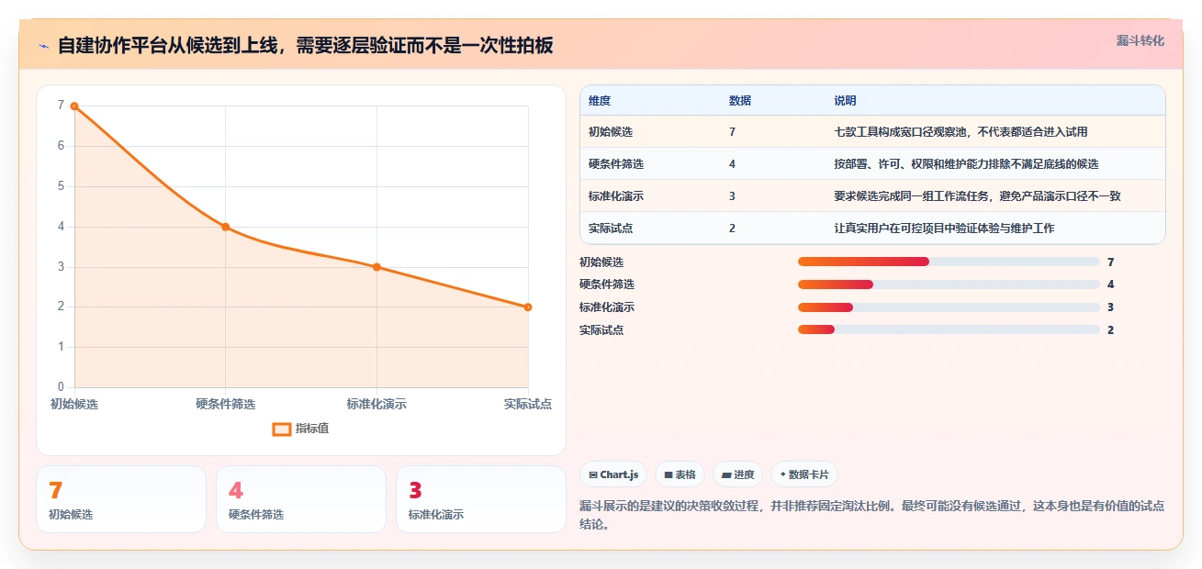Click the 初始候选 label beside its progress bar

(601, 262)
